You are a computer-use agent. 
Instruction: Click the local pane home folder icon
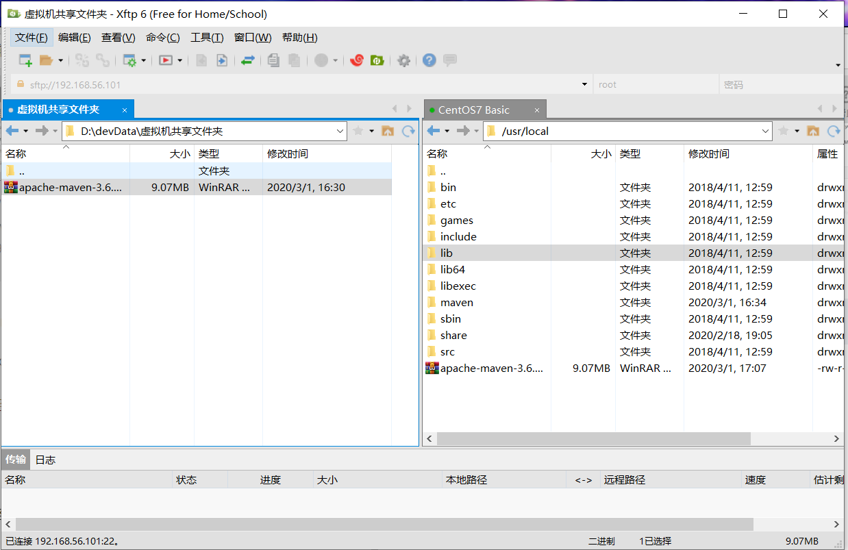click(388, 131)
